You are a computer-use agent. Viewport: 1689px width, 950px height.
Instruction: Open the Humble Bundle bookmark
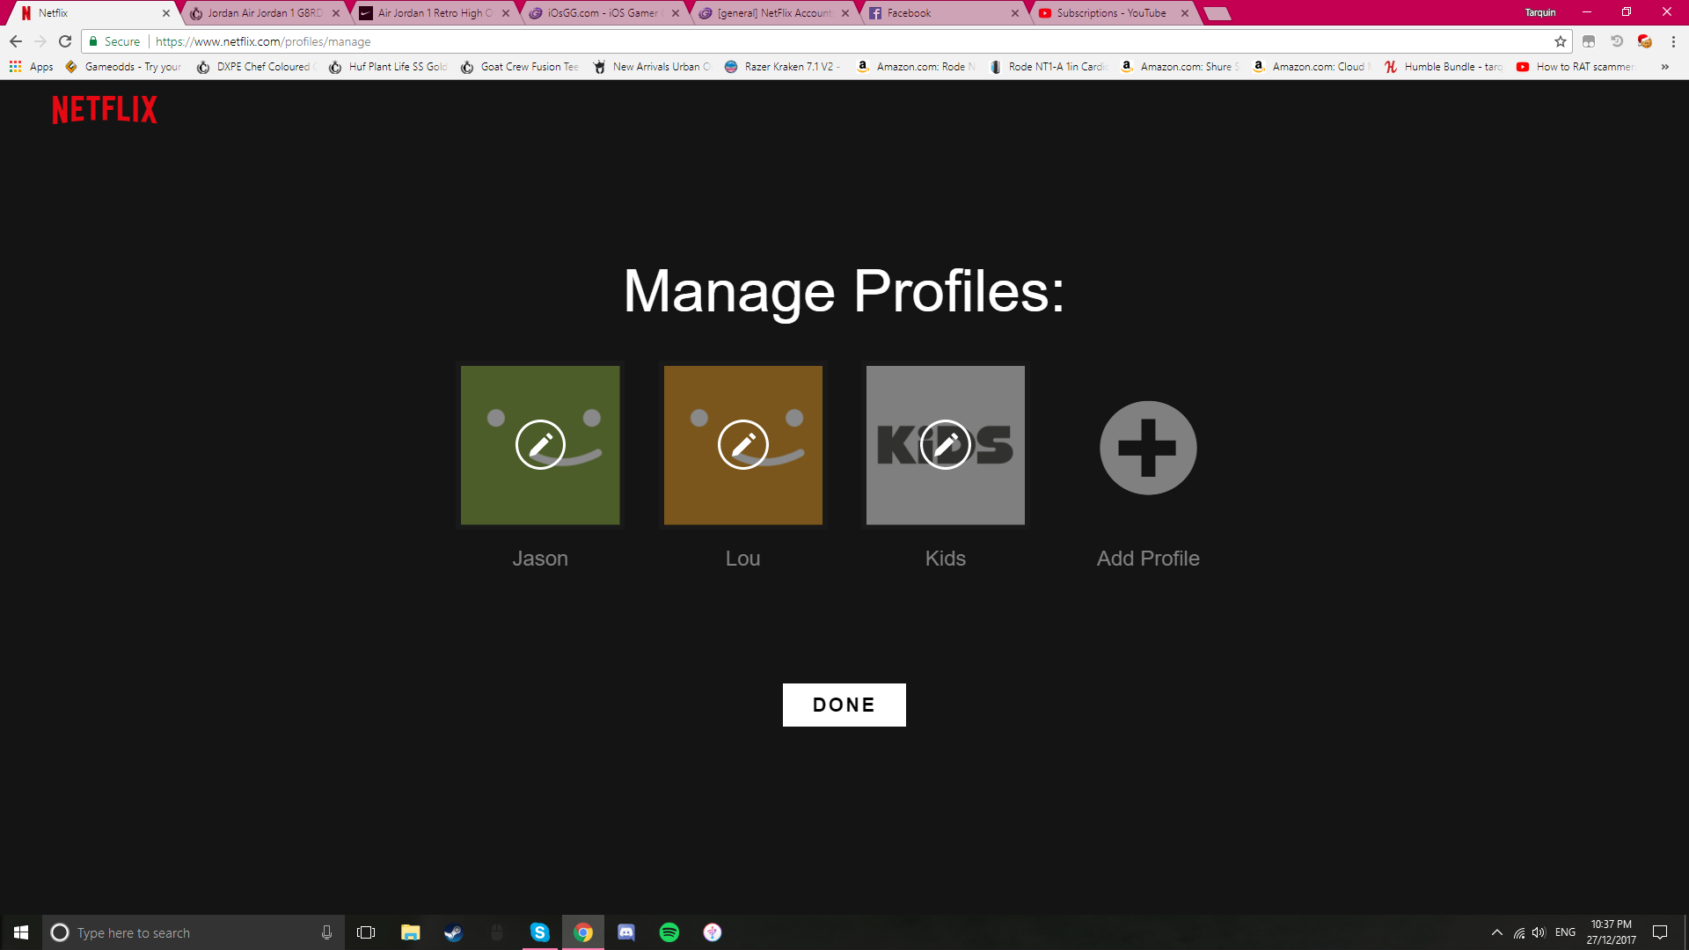[x=1444, y=67]
